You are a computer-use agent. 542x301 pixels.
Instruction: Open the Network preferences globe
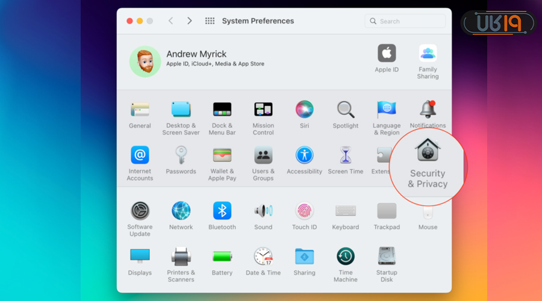point(181,211)
